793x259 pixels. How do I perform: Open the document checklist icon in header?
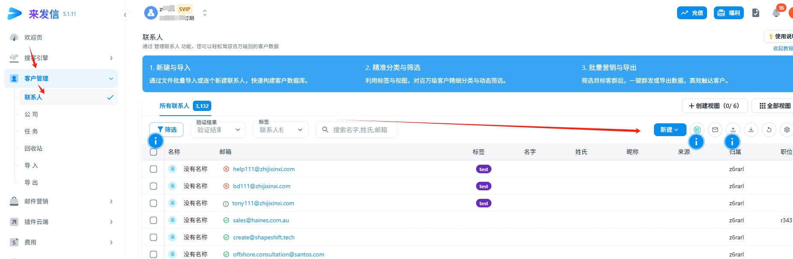click(x=756, y=13)
